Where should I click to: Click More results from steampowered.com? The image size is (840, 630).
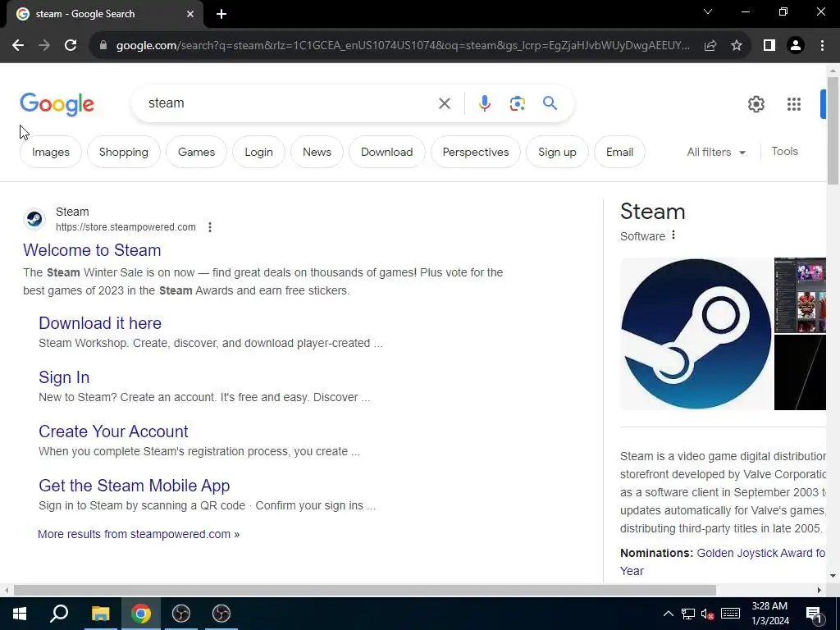tap(139, 534)
